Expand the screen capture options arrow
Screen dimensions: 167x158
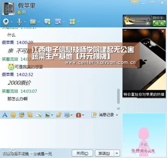coord(72,115)
